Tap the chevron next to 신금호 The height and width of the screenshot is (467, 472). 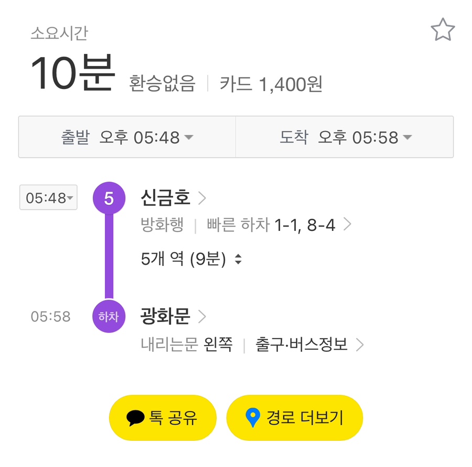[x=202, y=198]
